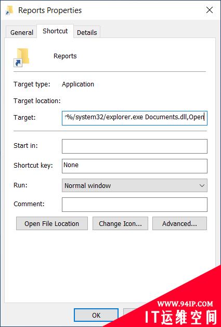Close the Reports Properties dialog
Screen dimensions: 221x327
pos(210,10)
